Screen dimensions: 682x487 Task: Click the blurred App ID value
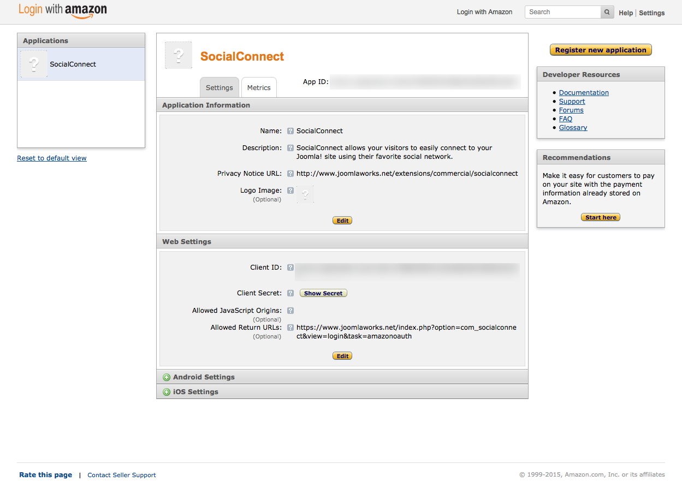tap(425, 82)
